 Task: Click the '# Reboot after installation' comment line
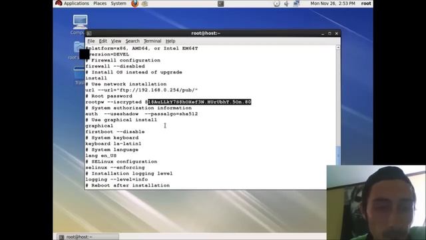tap(127, 185)
